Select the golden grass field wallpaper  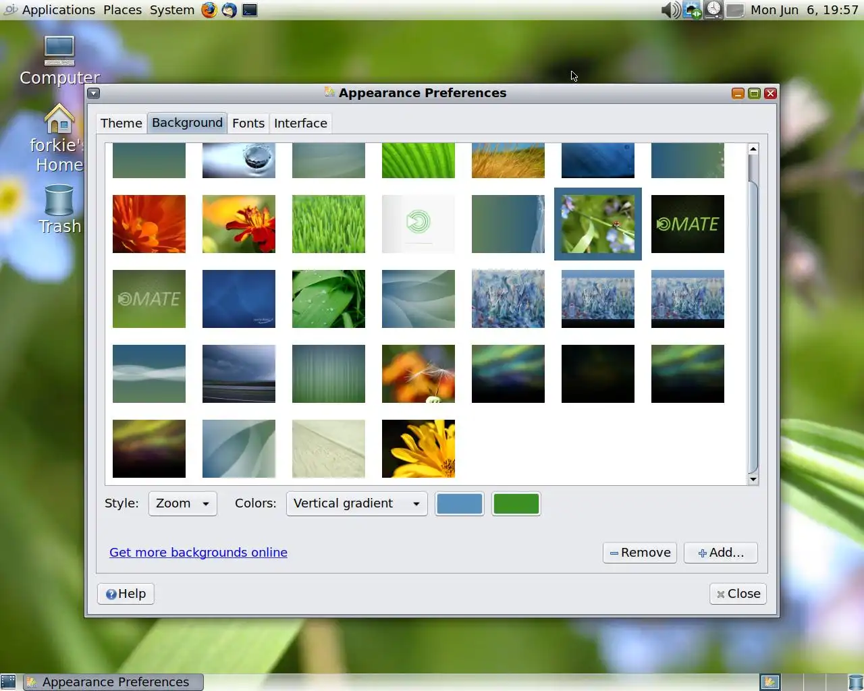[x=508, y=161]
